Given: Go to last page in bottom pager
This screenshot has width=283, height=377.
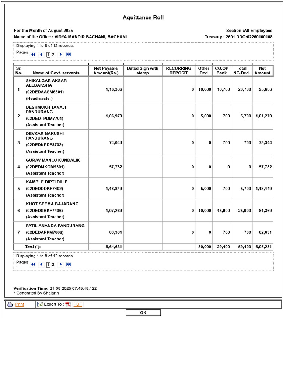Looking at the screenshot, I should point(69,264).
